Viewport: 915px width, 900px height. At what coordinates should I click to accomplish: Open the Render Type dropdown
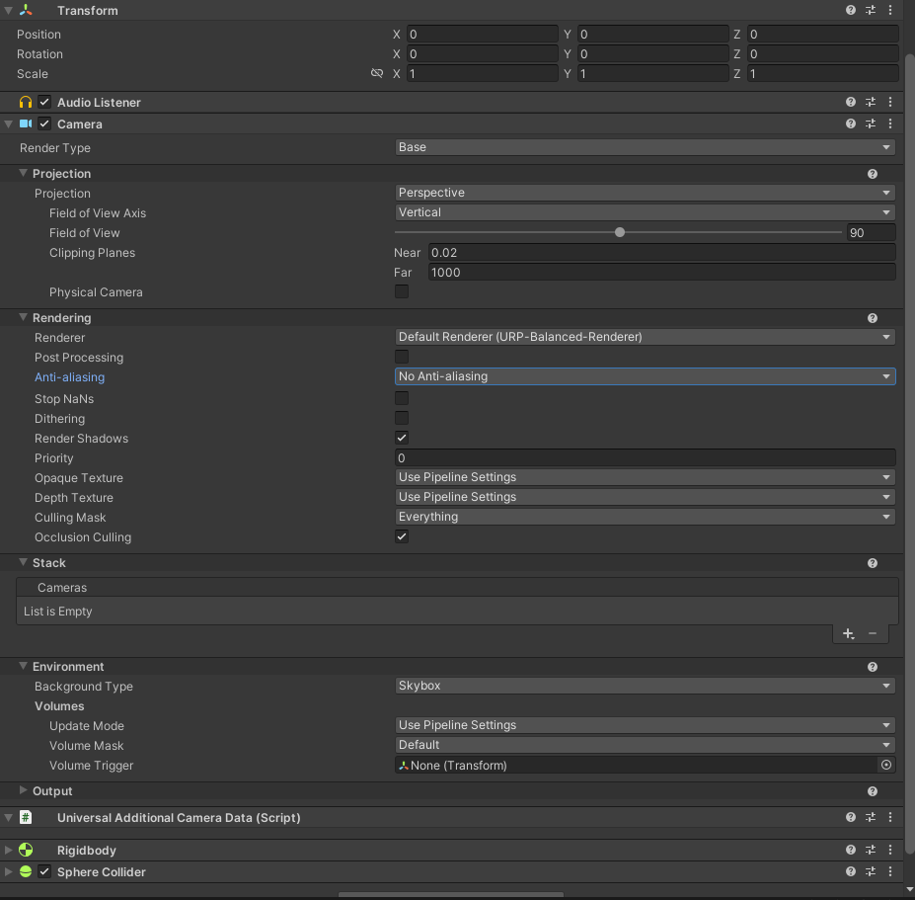click(x=645, y=147)
